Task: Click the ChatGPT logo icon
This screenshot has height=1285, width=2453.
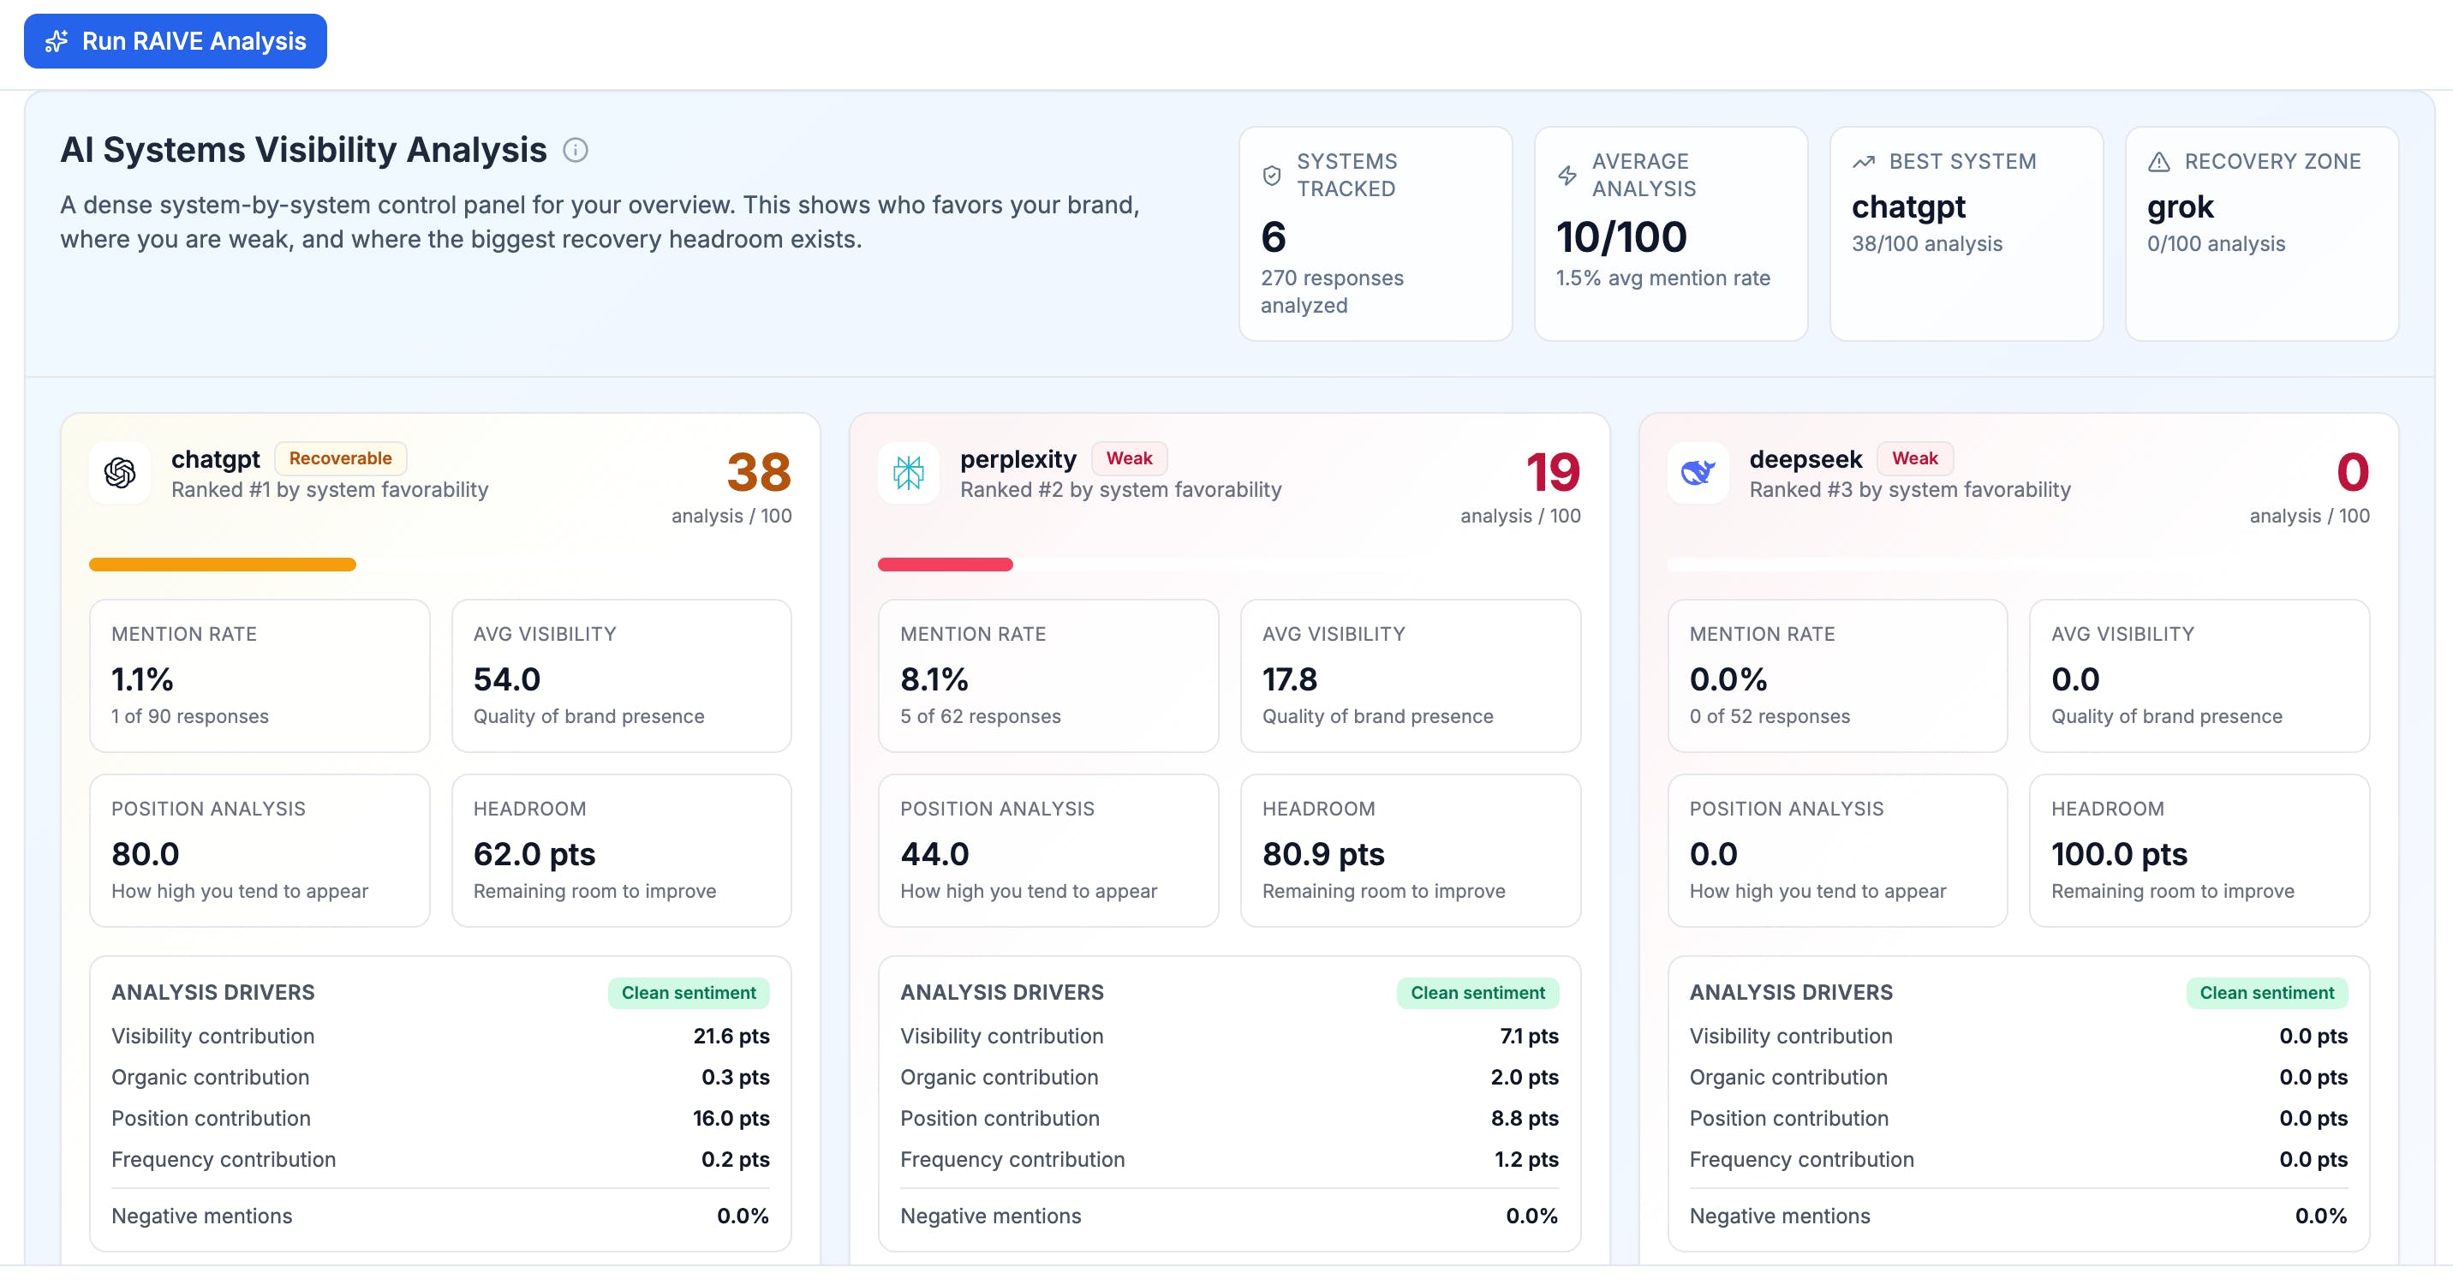Action: click(x=120, y=473)
